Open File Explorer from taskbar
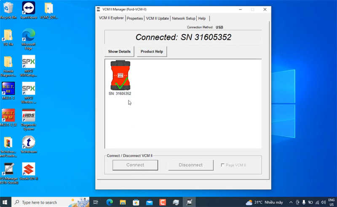The height and width of the screenshot is (207, 337). click(x=123, y=202)
